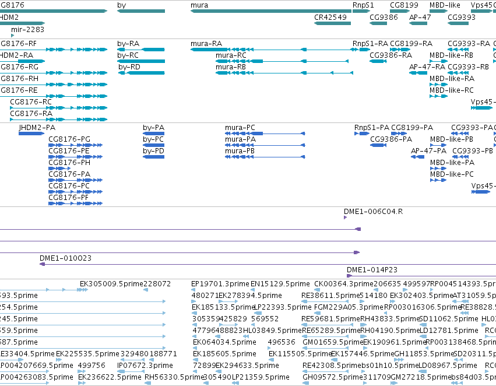Select protein CG8176-PE label
496x386 pixels.
(69, 151)
